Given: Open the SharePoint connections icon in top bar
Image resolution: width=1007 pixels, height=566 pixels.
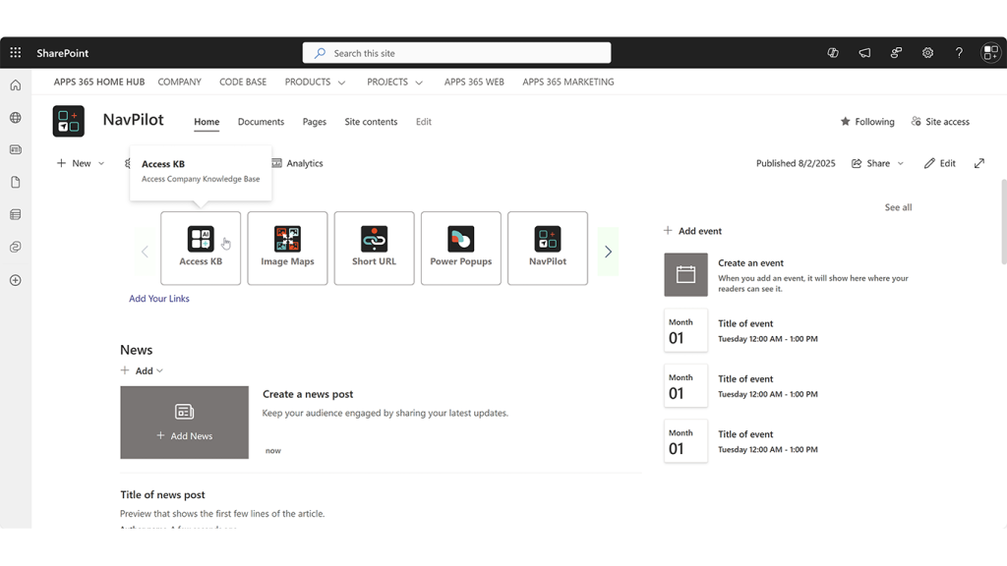Looking at the screenshot, I should [x=896, y=53].
